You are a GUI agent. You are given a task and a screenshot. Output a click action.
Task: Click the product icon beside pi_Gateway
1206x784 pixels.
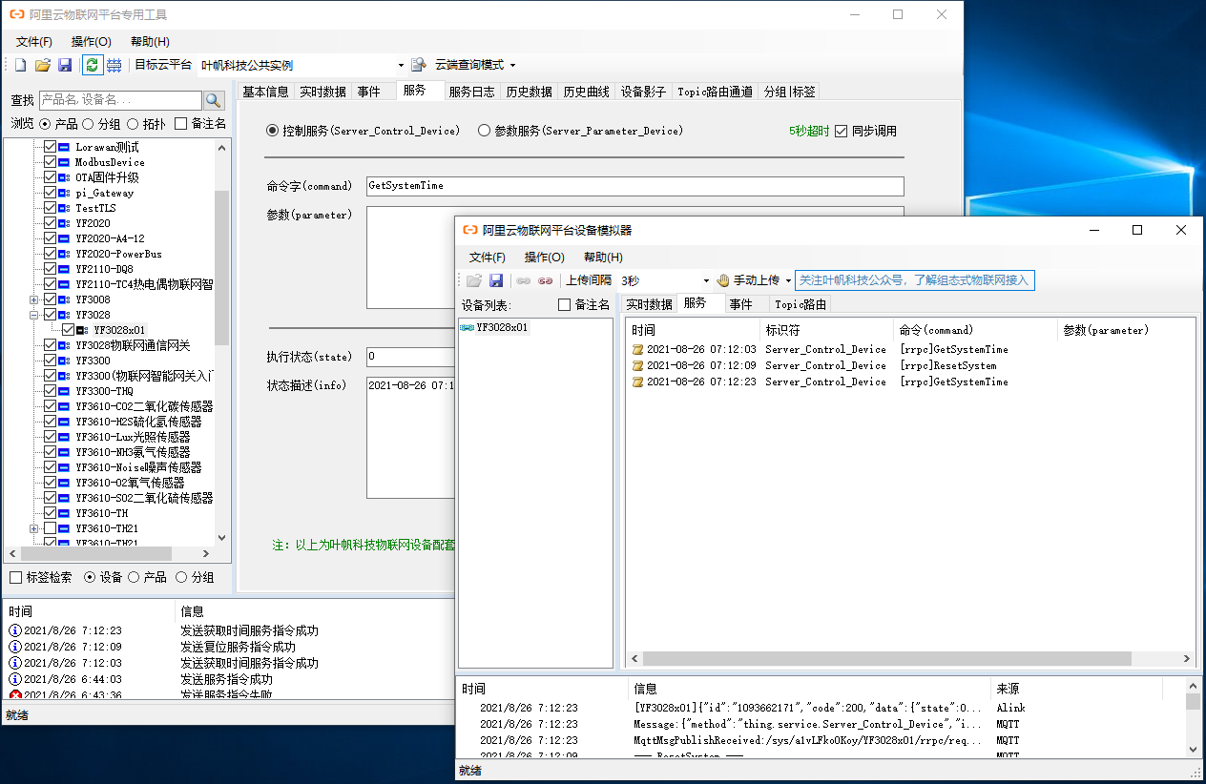[x=64, y=193]
